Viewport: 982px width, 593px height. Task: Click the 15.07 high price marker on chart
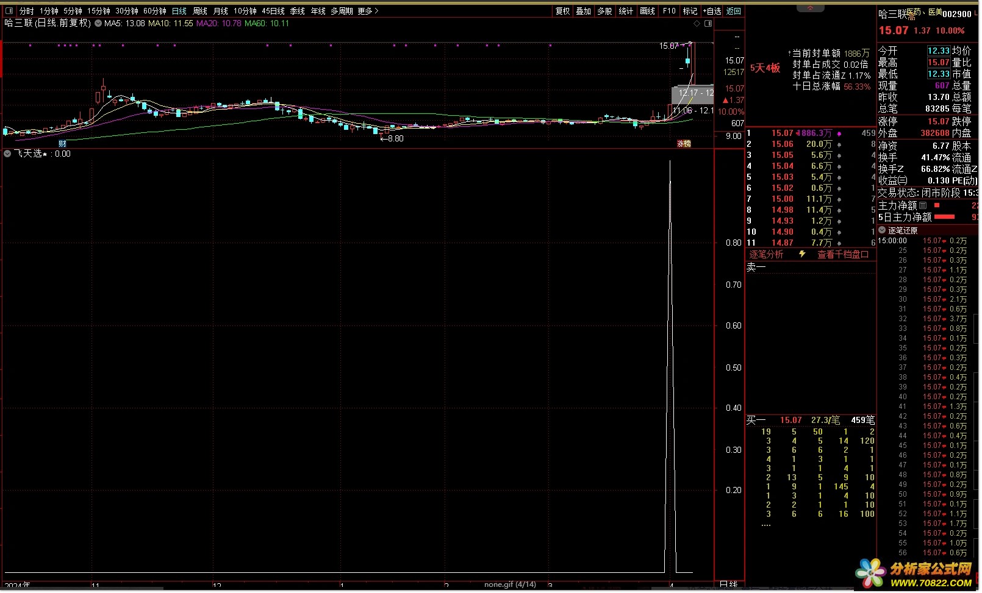668,46
